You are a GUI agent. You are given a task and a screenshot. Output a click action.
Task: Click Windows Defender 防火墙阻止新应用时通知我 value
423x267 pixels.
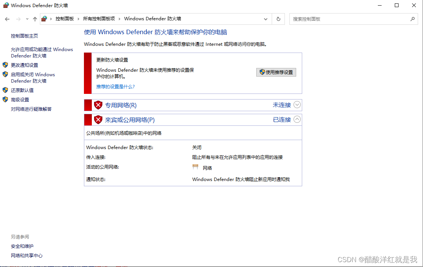click(241, 179)
